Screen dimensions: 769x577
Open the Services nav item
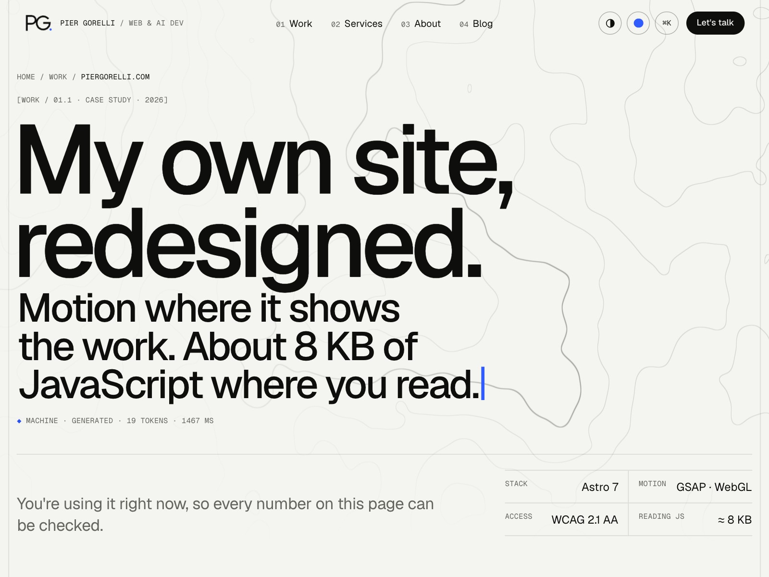[357, 24]
